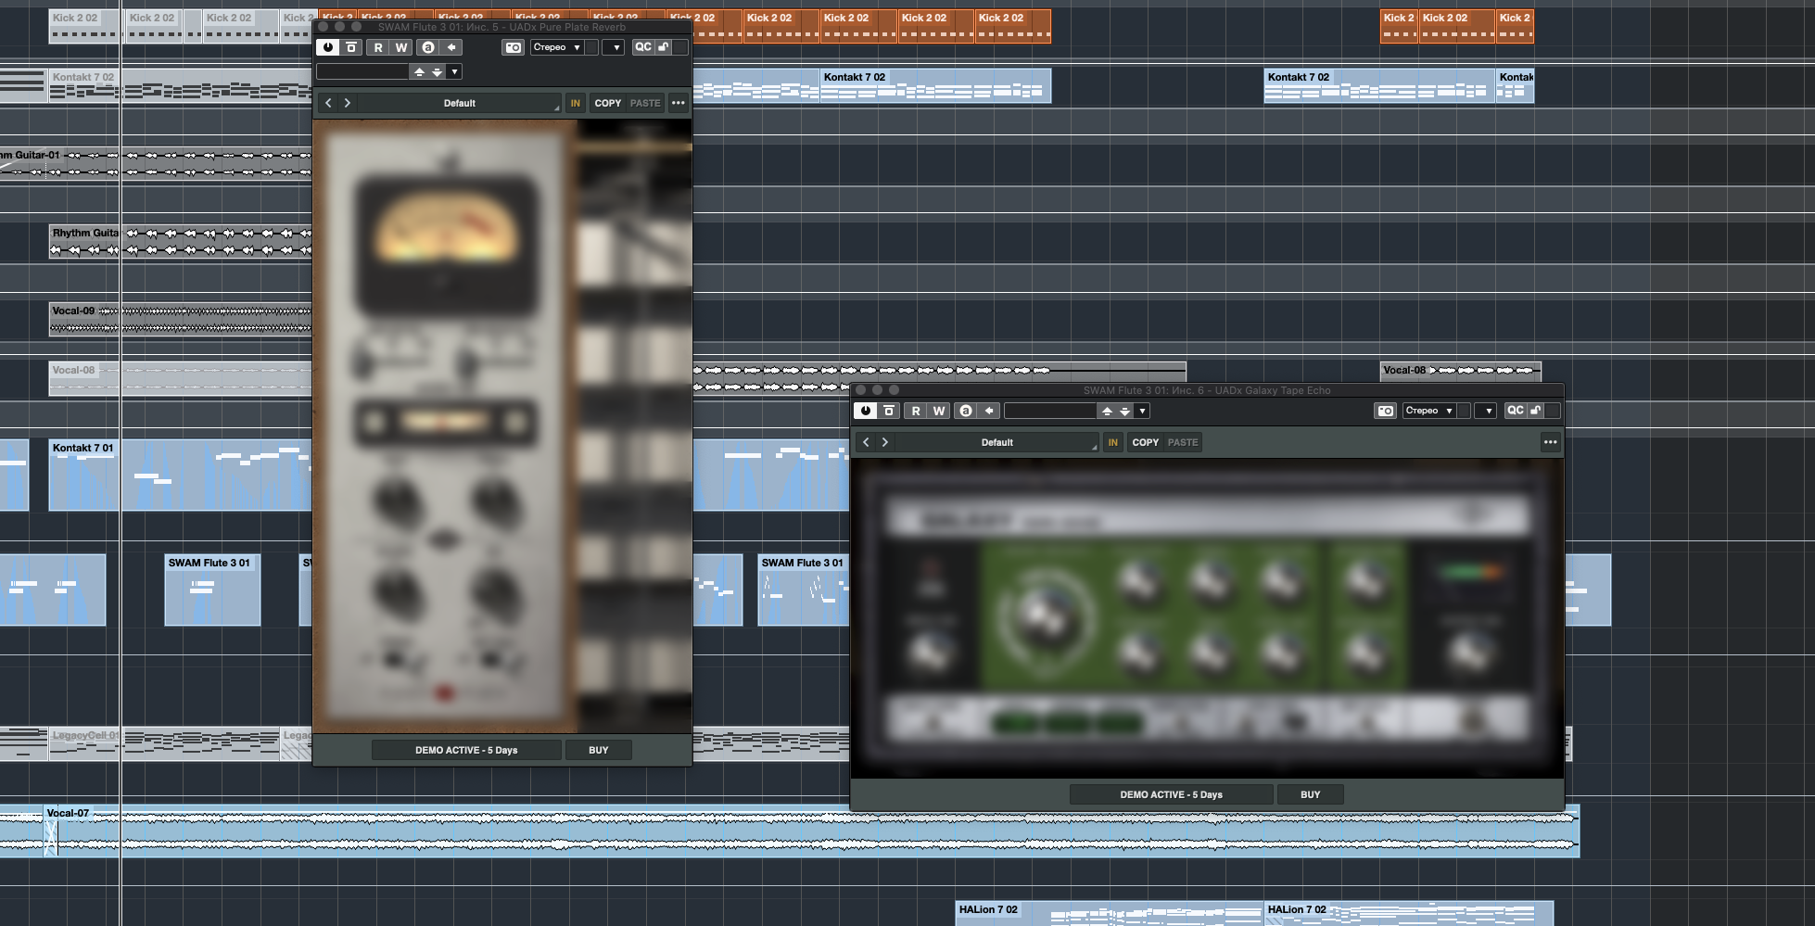Screen dimensions: 1815x926
Task: Open small arrow dropdown beside Стерео in Pure Plate Reverb
Action: 615,47
